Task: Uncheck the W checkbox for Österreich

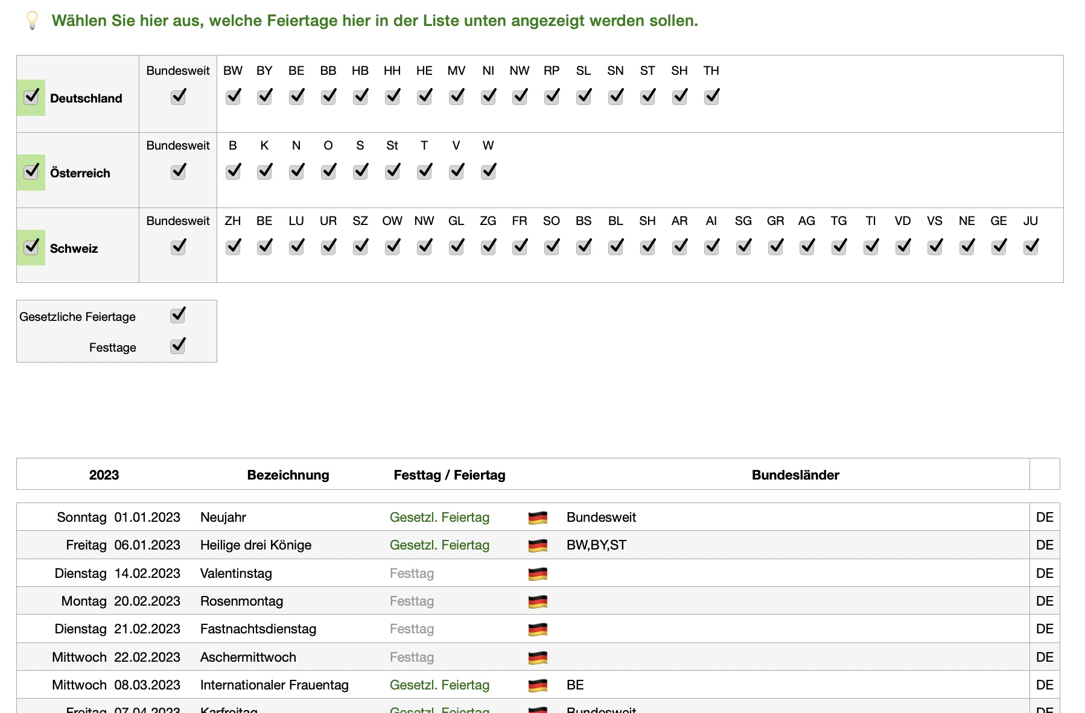Action: (x=488, y=172)
